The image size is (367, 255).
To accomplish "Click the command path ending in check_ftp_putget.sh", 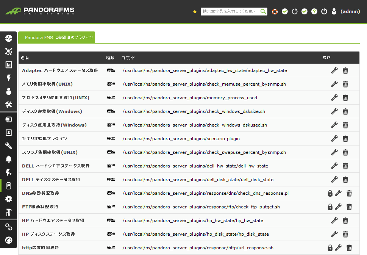I will pyautogui.click(x=201, y=207).
